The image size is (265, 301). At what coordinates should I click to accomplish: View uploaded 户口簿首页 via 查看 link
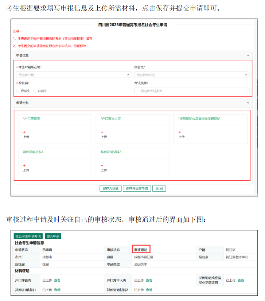57,280
